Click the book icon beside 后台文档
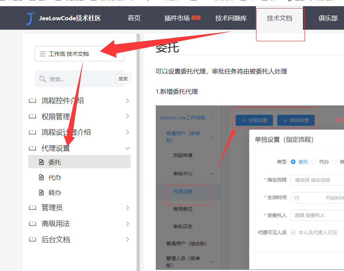Viewport: 344px width, 271px height. 32,240
